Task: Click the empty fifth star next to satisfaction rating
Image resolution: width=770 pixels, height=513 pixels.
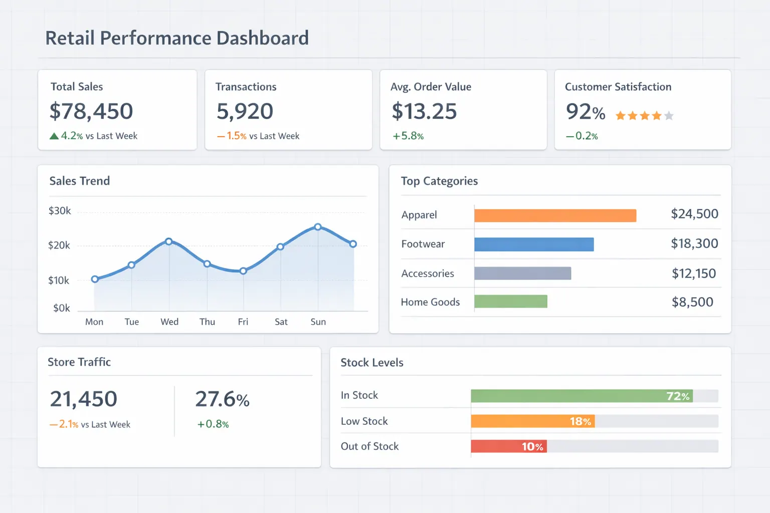Action: coord(669,115)
